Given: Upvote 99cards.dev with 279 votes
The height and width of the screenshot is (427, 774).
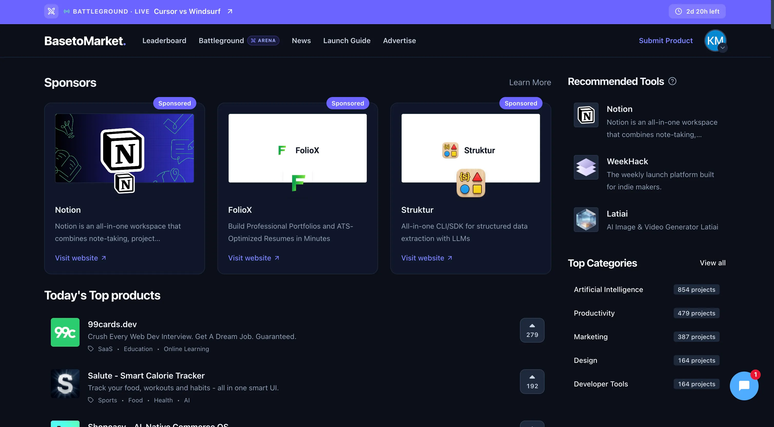Looking at the screenshot, I should (532, 330).
